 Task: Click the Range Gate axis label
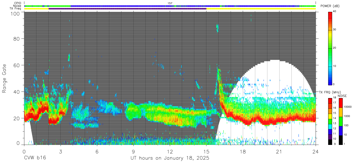coord(4,78)
